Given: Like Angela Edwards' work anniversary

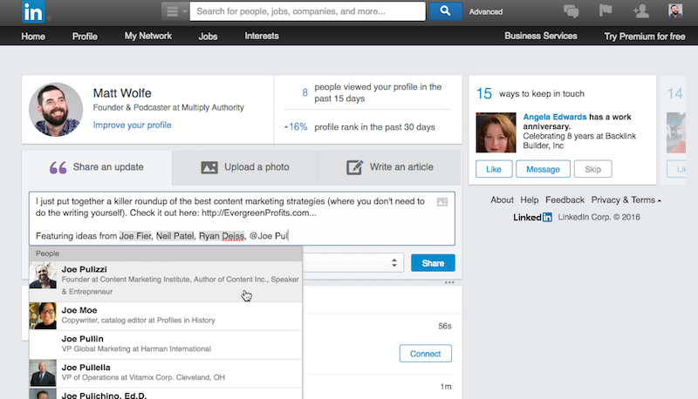Looking at the screenshot, I should pos(494,169).
